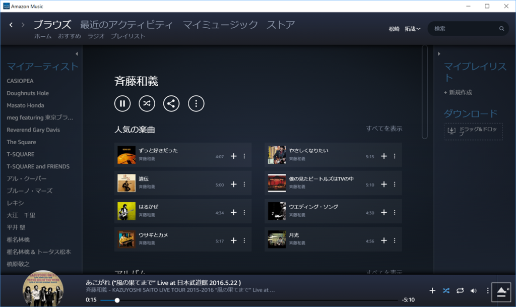The width and height of the screenshot is (516, 307).
Task: Select the ホーム sub-tab
Action: coord(43,36)
